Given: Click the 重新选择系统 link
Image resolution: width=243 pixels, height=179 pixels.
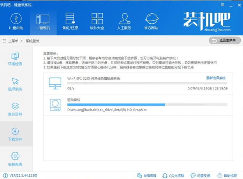Looking at the screenshot, I should [x=216, y=78].
